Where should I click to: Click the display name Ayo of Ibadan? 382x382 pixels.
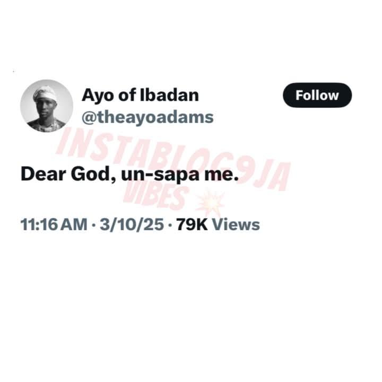coord(140,95)
